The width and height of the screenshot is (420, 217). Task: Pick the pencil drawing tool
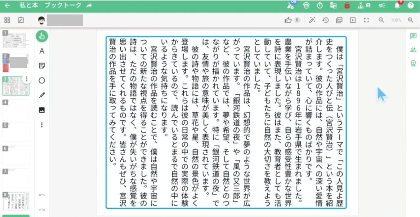42,95
